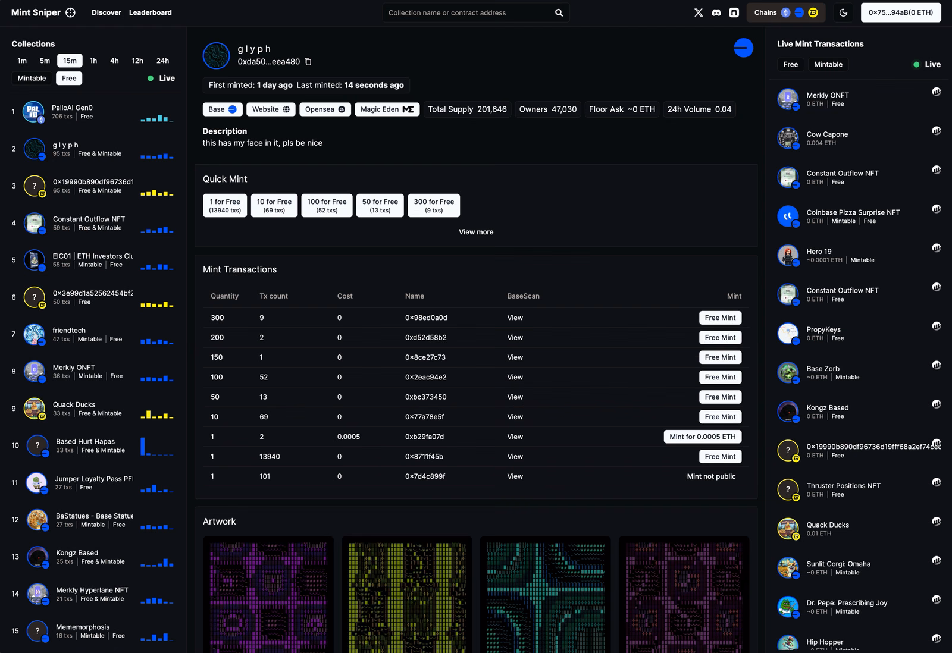Screen dimensions: 952x653
Task: Toggle the Free filter under Collections
Action: coord(69,78)
